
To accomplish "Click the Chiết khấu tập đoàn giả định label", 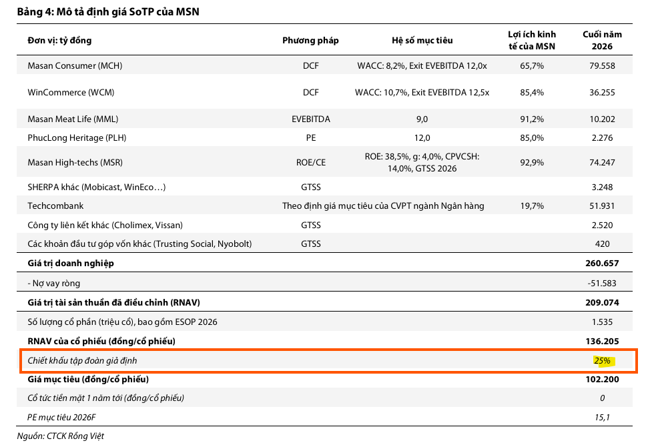I will pos(82,360).
